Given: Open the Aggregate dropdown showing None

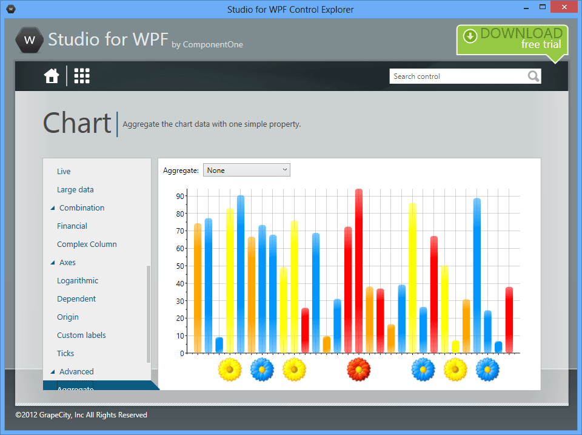Looking at the screenshot, I should pos(247,170).
